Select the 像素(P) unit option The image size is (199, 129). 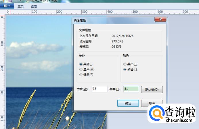tap(86, 75)
